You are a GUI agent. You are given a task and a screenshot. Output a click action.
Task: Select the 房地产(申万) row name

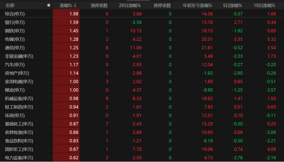(17, 73)
